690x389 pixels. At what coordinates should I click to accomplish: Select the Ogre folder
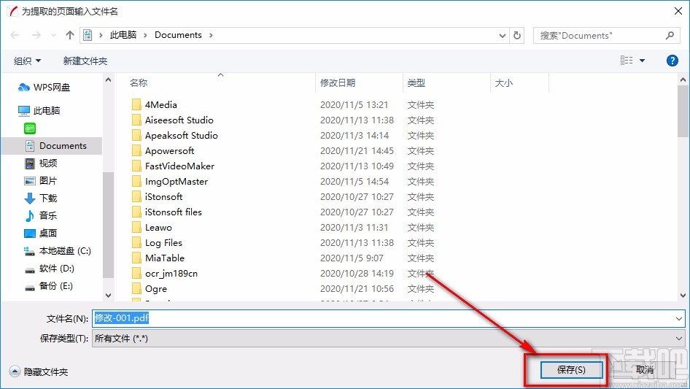coord(150,289)
